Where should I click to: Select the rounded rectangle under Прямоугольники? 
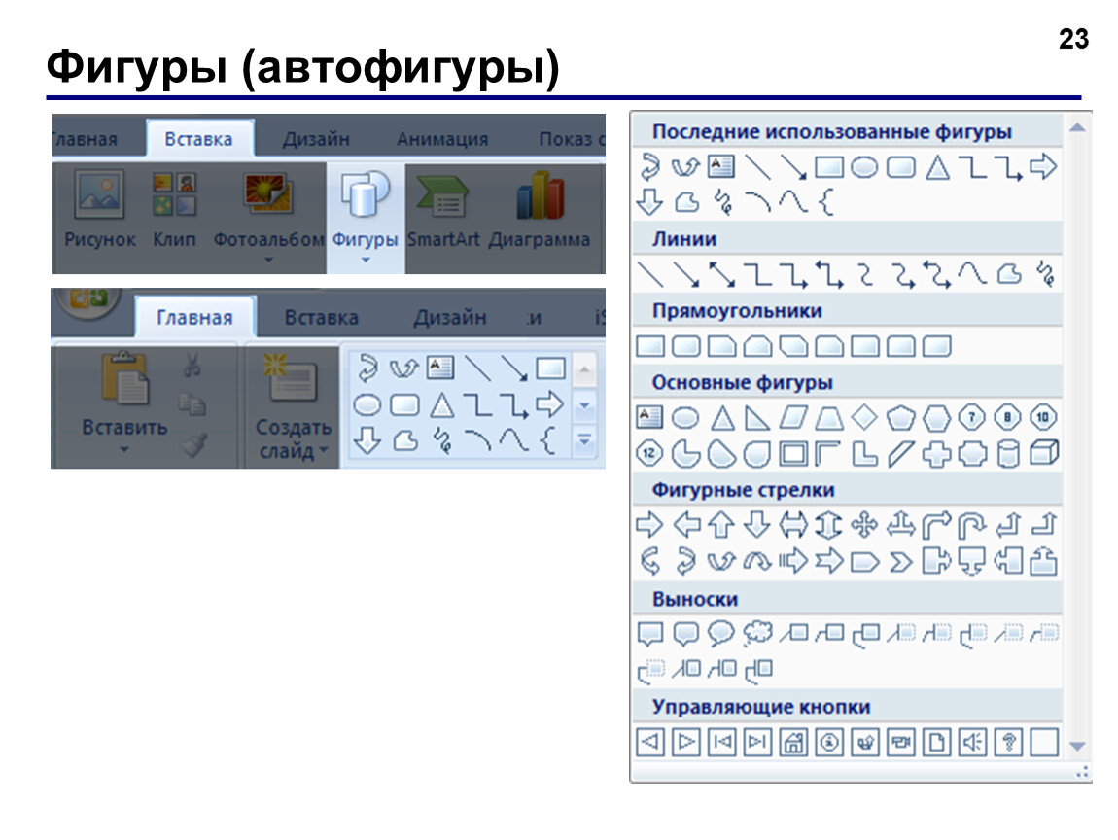click(686, 346)
